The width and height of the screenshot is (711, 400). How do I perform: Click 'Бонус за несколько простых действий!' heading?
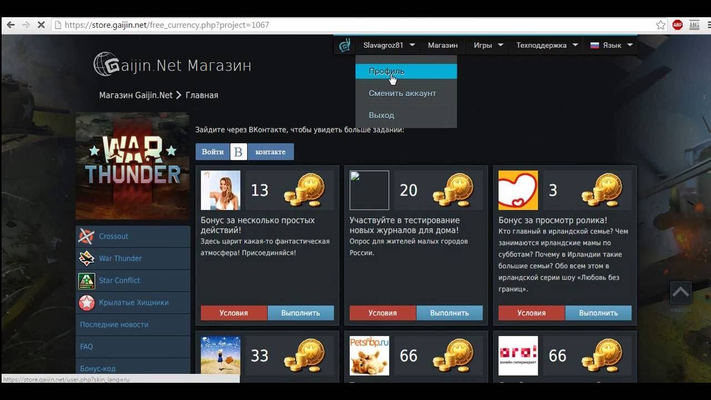click(x=258, y=225)
